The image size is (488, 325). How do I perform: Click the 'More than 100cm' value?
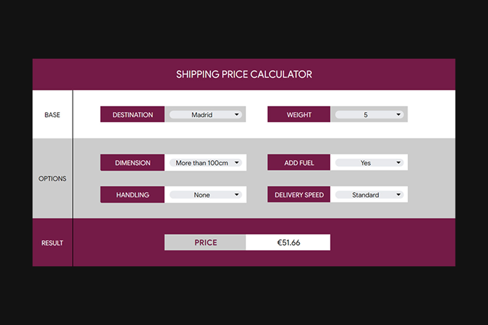(202, 163)
